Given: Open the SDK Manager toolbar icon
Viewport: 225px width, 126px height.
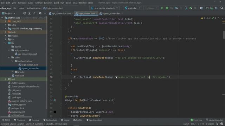Looking at the screenshot, I should [x=216, y=8].
